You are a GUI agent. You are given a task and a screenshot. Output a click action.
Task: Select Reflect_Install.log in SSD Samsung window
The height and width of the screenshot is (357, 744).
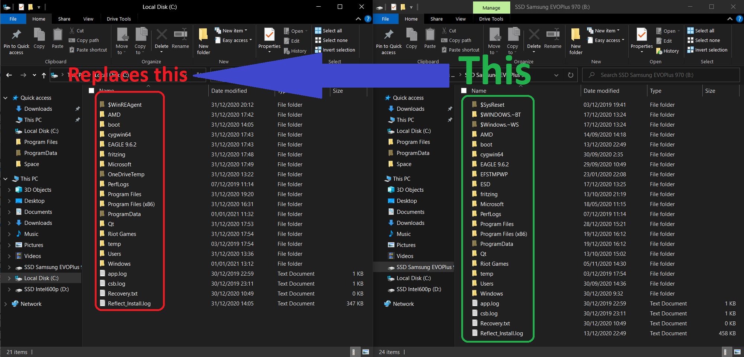(501, 333)
